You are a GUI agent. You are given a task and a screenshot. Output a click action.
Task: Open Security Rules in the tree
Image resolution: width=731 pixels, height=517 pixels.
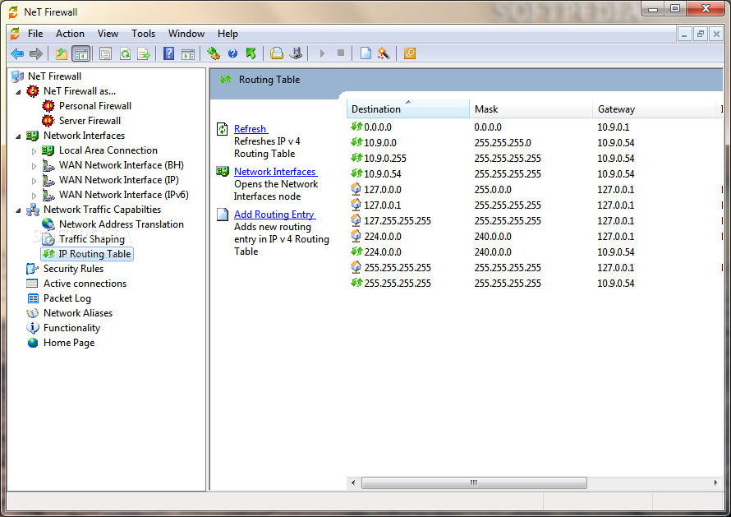pyautogui.click(x=73, y=269)
